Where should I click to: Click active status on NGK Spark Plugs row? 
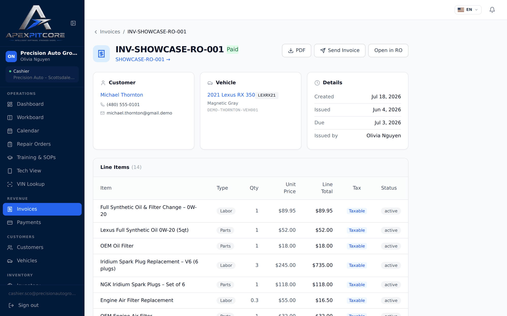tap(391, 285)
